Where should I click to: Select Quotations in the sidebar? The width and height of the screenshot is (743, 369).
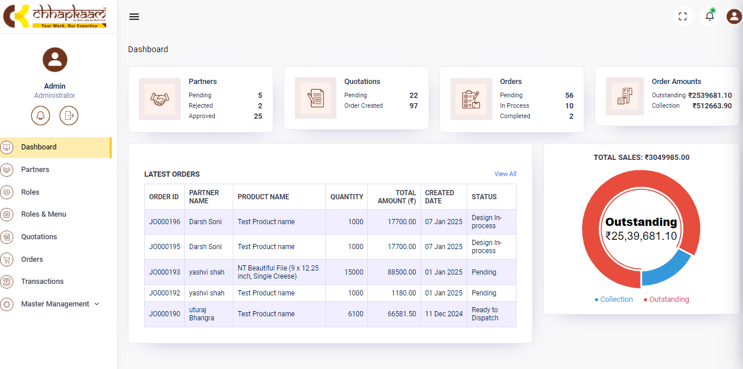click(39, 237)
